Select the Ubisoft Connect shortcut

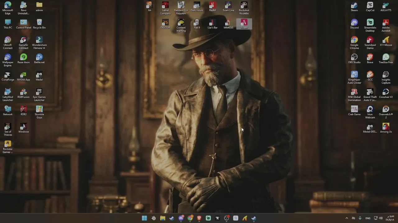(x=8, y=43)
